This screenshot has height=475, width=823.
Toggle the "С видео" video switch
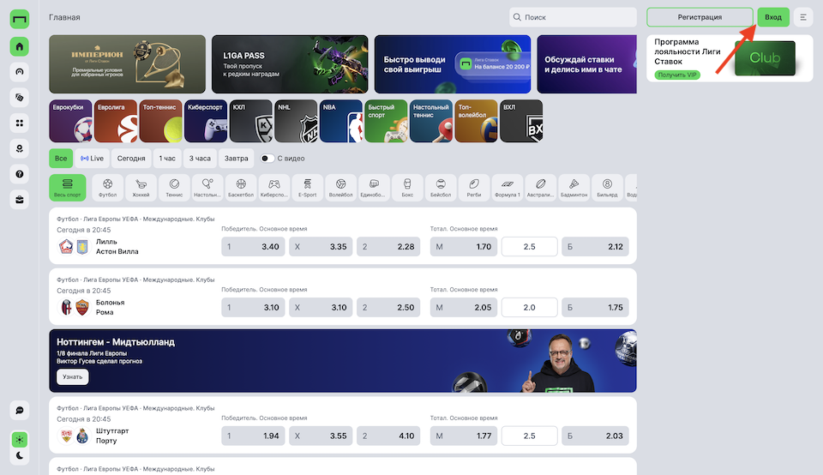[267, 159]
